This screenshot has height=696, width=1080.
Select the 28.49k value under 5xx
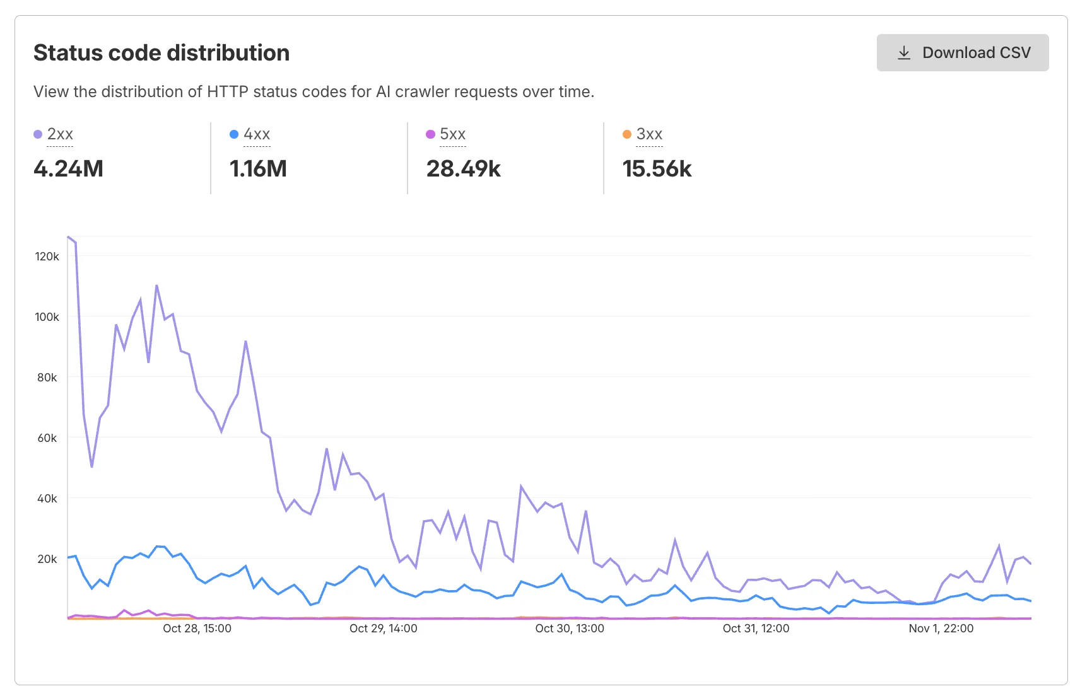click(464, 168)
